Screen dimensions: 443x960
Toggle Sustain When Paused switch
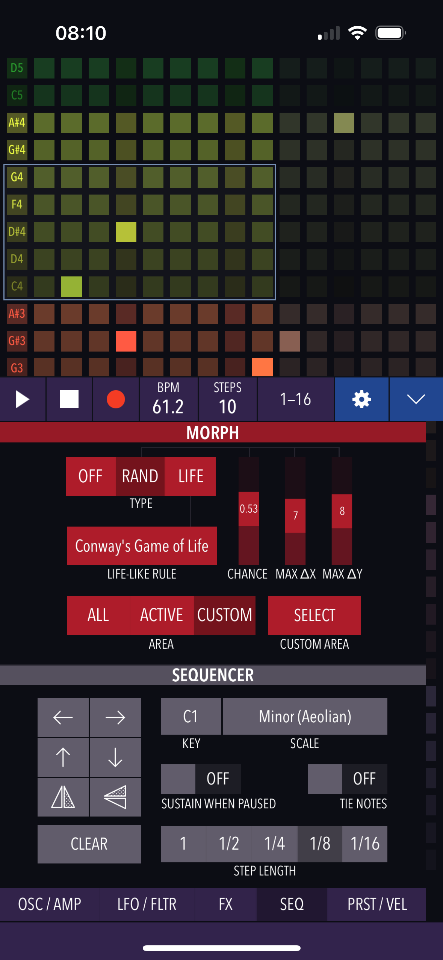[201, 779]
